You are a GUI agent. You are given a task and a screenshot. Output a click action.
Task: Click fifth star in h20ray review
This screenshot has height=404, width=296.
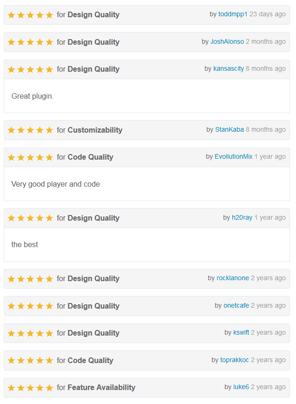49,218
